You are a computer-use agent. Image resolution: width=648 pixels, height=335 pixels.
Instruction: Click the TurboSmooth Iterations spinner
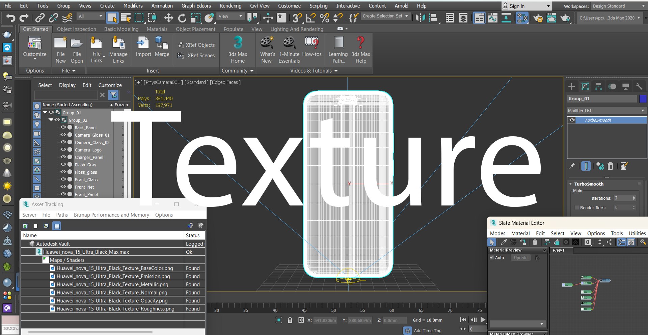click(634, 198)
